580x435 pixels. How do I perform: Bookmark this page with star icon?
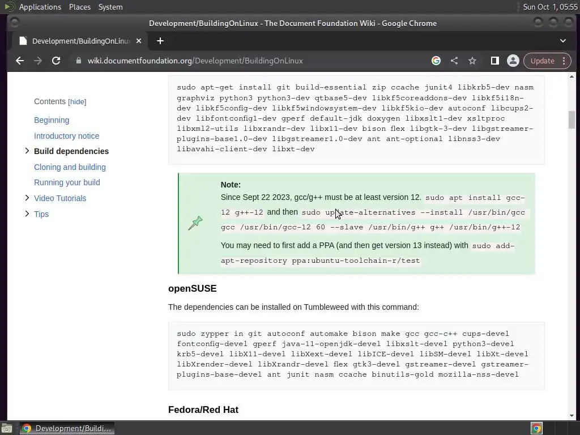click(472, 61)
